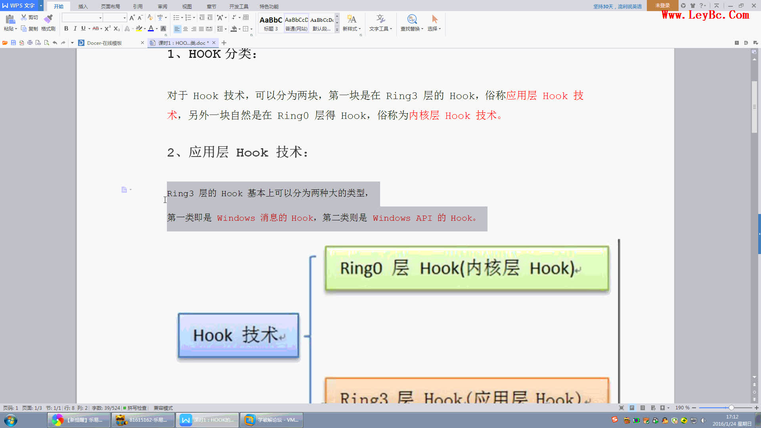The height and width of the screenshot is (428, 761).
Task: Open the font size combo box
Action: 115,17
